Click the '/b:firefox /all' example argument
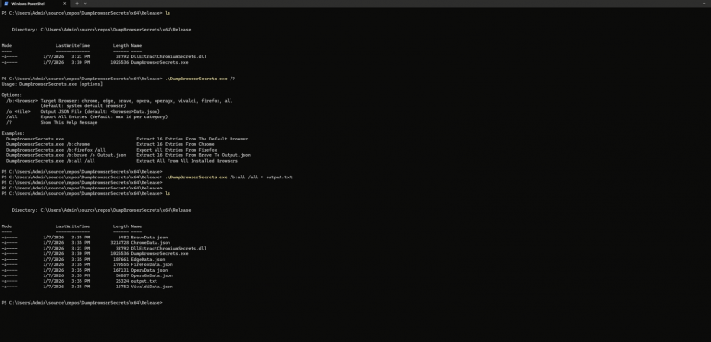This screenshot has height=342, width=711. 86,150
